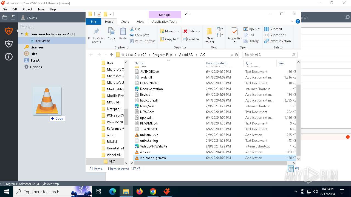Click VMProtect search magnifier icon

[x=347, y=17]
